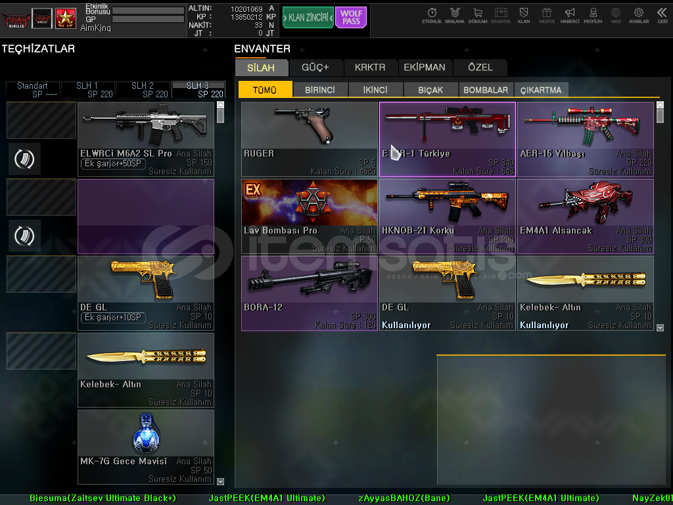The image size is (673, 505).
Task: Click the player name AimKjng
Action: coord(96,28)
